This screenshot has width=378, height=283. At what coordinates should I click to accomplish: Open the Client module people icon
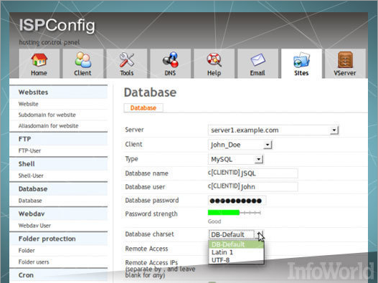click(x=82, y=59)
